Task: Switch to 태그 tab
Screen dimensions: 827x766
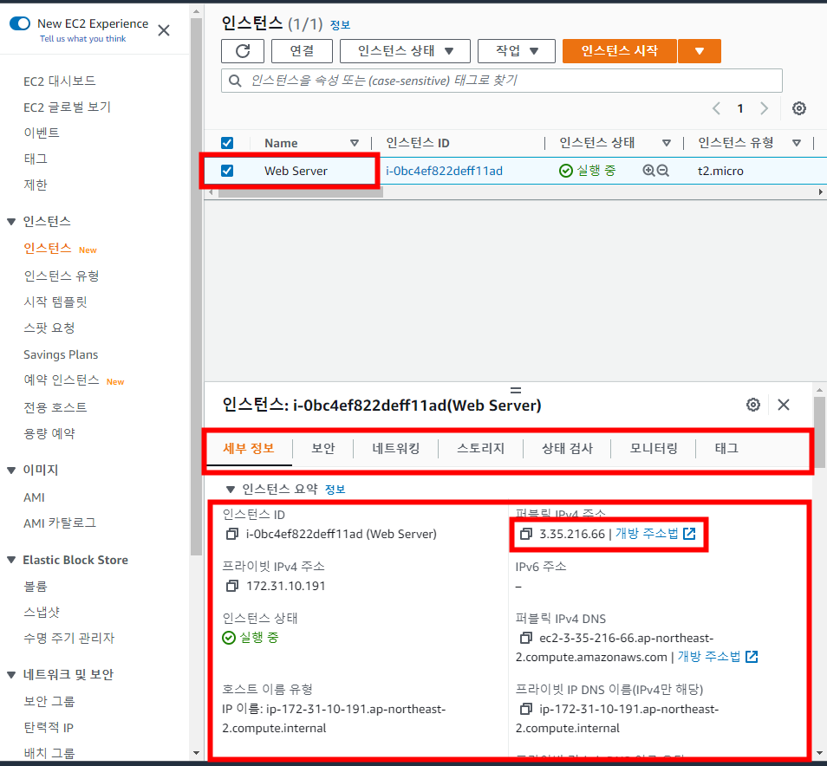Action: (x=726, y=449)
